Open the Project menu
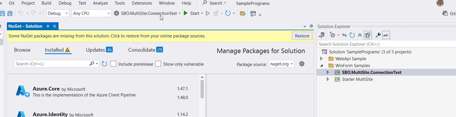Screen dimensions: 456x117 tap(28, 3)
